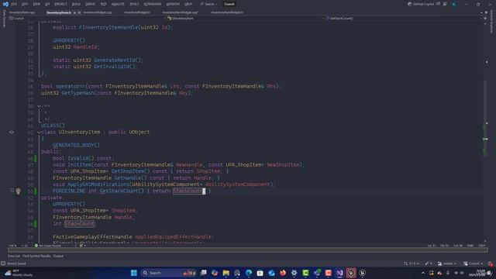Open the Error List tab
This screenshot has height=279, width=496.
click(x=14, y=256)
